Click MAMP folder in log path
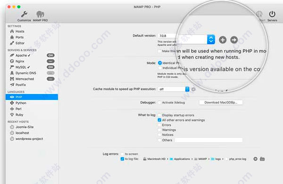Image resolution: width=283 pixels, height=184 pixels. tap(200, 159)
